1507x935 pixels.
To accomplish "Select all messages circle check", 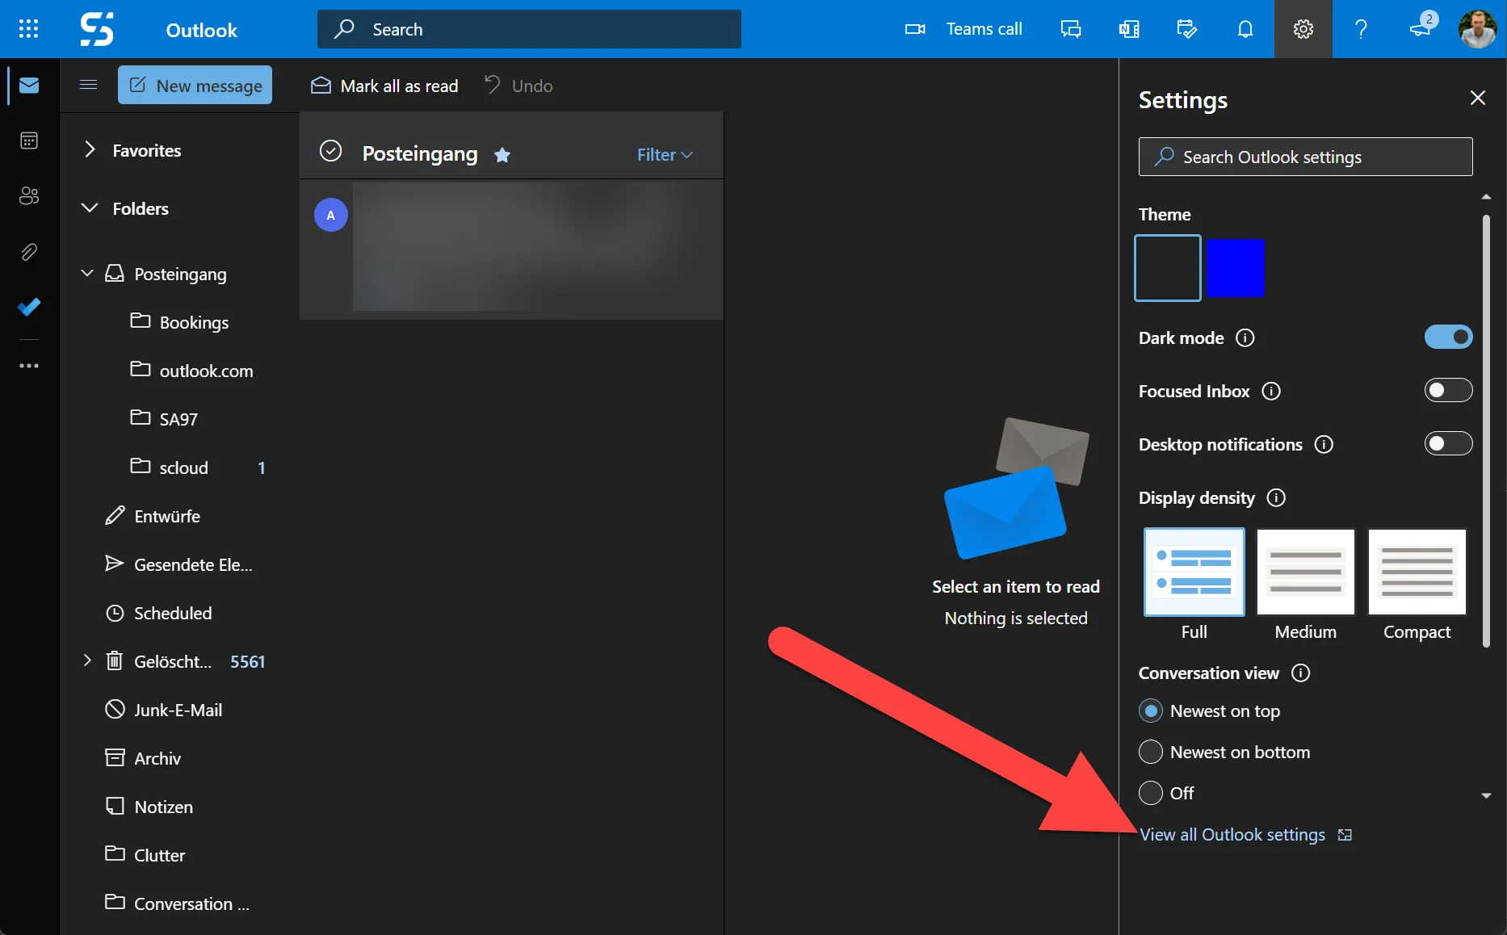I will 331,151.
